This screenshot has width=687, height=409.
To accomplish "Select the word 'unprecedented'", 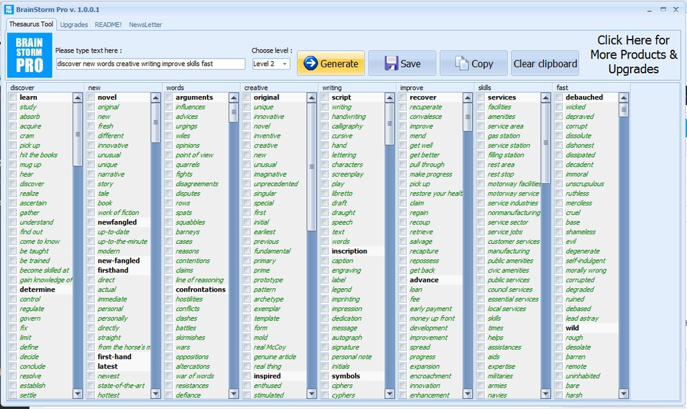I will (x=276, y=183).
